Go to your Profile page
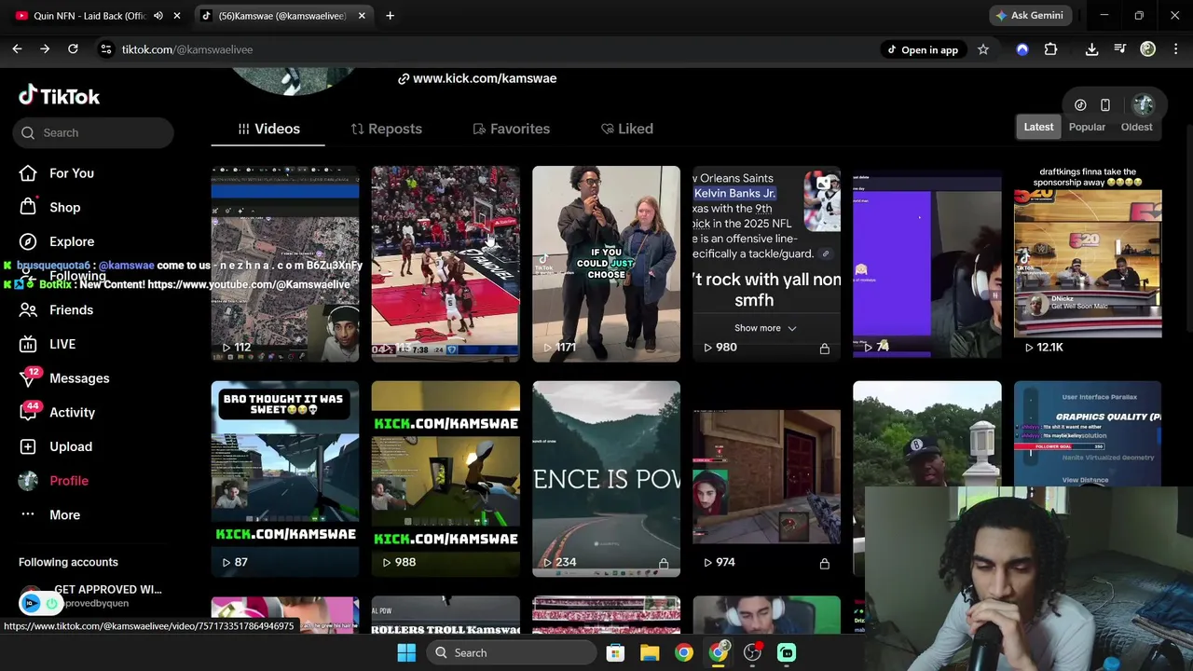 (54, 480)
